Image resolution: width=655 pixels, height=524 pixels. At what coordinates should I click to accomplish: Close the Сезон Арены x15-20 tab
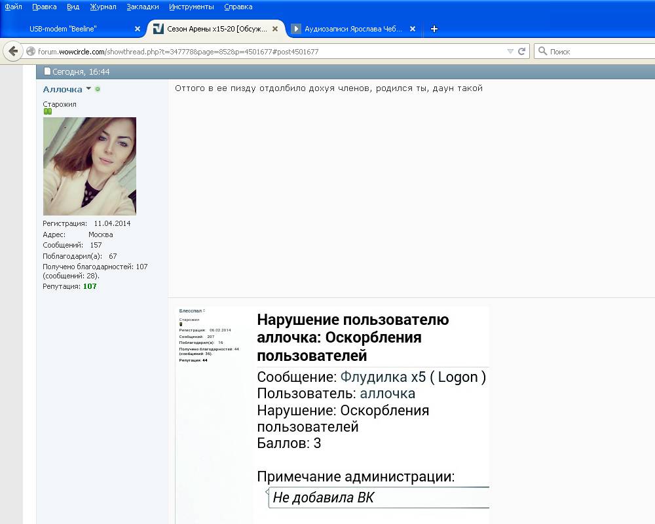[x=275, y=29]
